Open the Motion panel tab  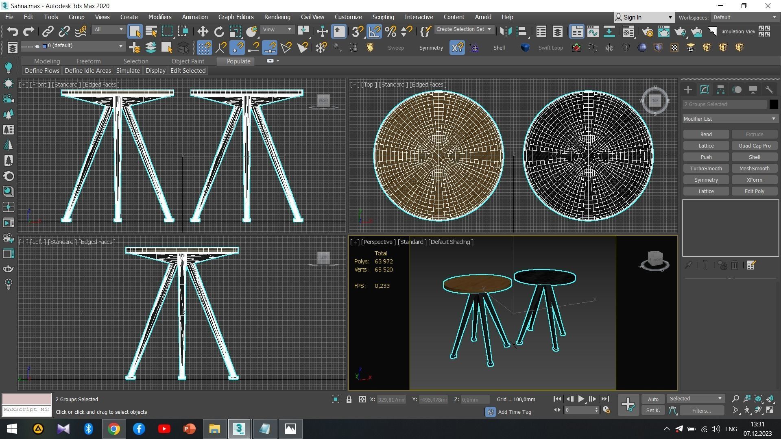(x=737, y=90)
